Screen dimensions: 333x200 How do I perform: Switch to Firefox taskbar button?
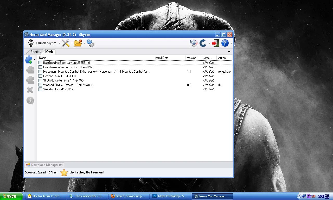pyautogui.click(x=129, y=196)
